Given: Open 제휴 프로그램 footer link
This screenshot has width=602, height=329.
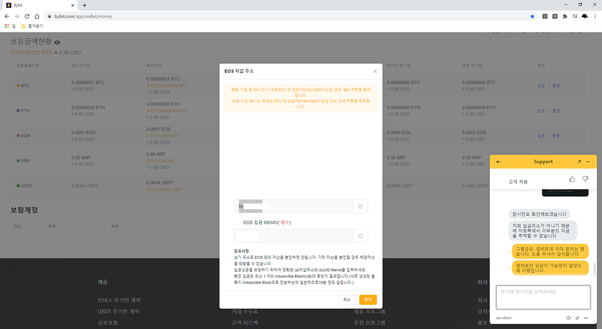Looking at the screenshot, I should click(x=370, y=311).
